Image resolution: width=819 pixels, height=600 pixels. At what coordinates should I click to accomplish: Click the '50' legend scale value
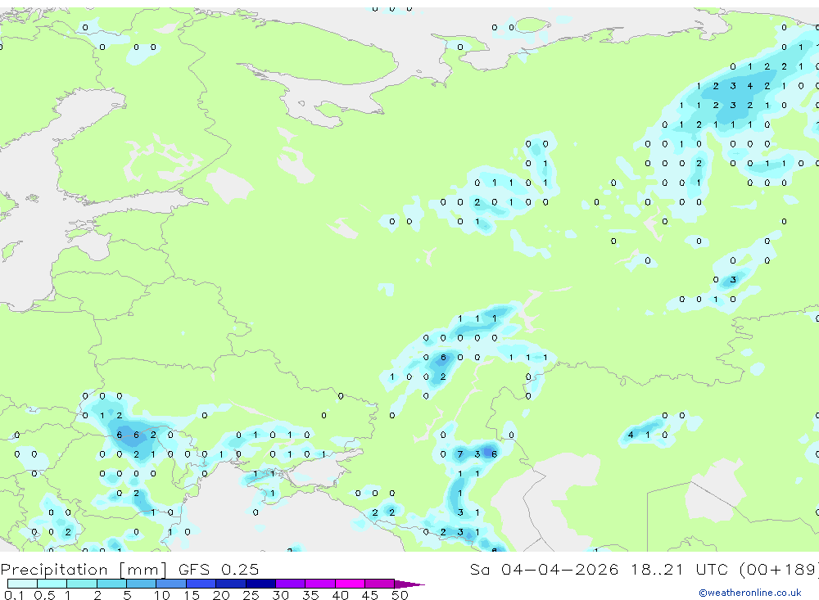[400, 595]
